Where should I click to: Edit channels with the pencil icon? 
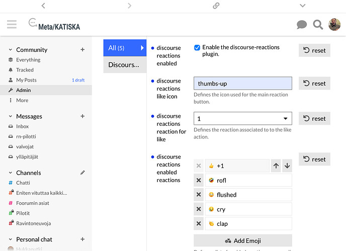point(82,173)
